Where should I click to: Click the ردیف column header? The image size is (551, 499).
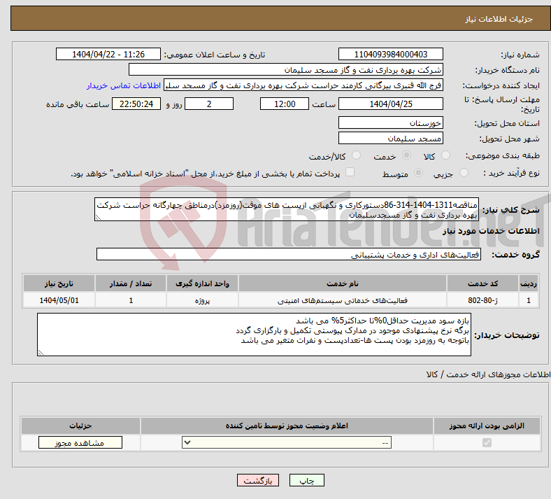(529, 283)
